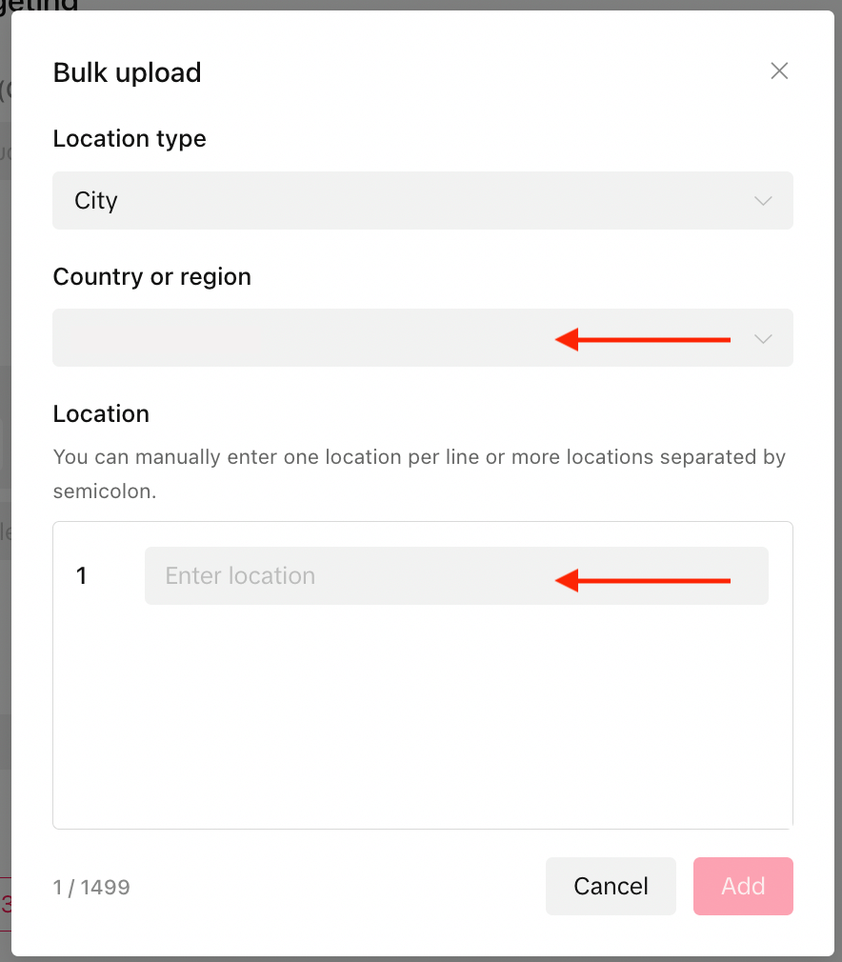The height and width of the screenshot is (962, 842).
Task: Click the dropdown arrow inside the empty region field
Action: 762,338
